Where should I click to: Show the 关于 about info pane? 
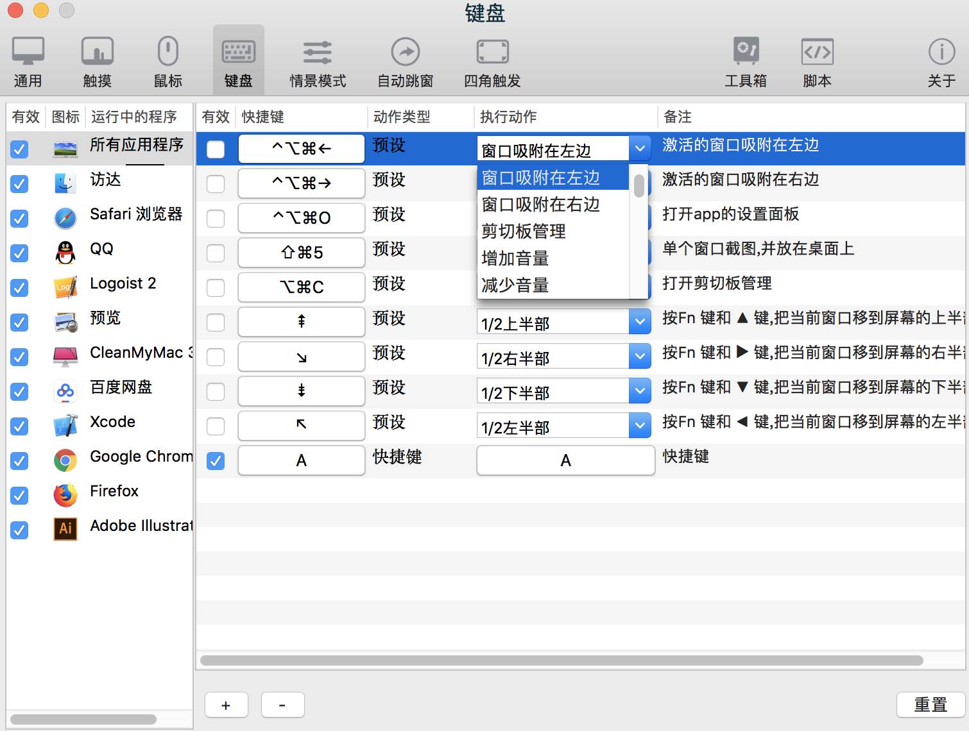pos(941,62)
